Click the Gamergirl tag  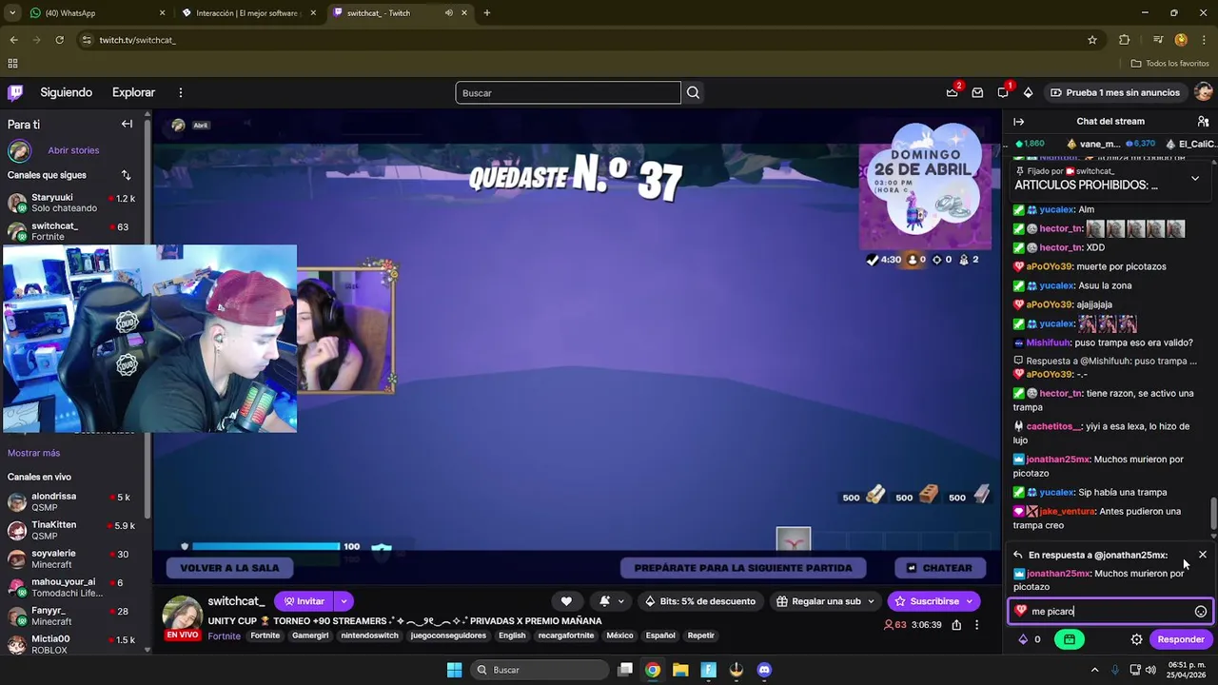tap(310, 636)
